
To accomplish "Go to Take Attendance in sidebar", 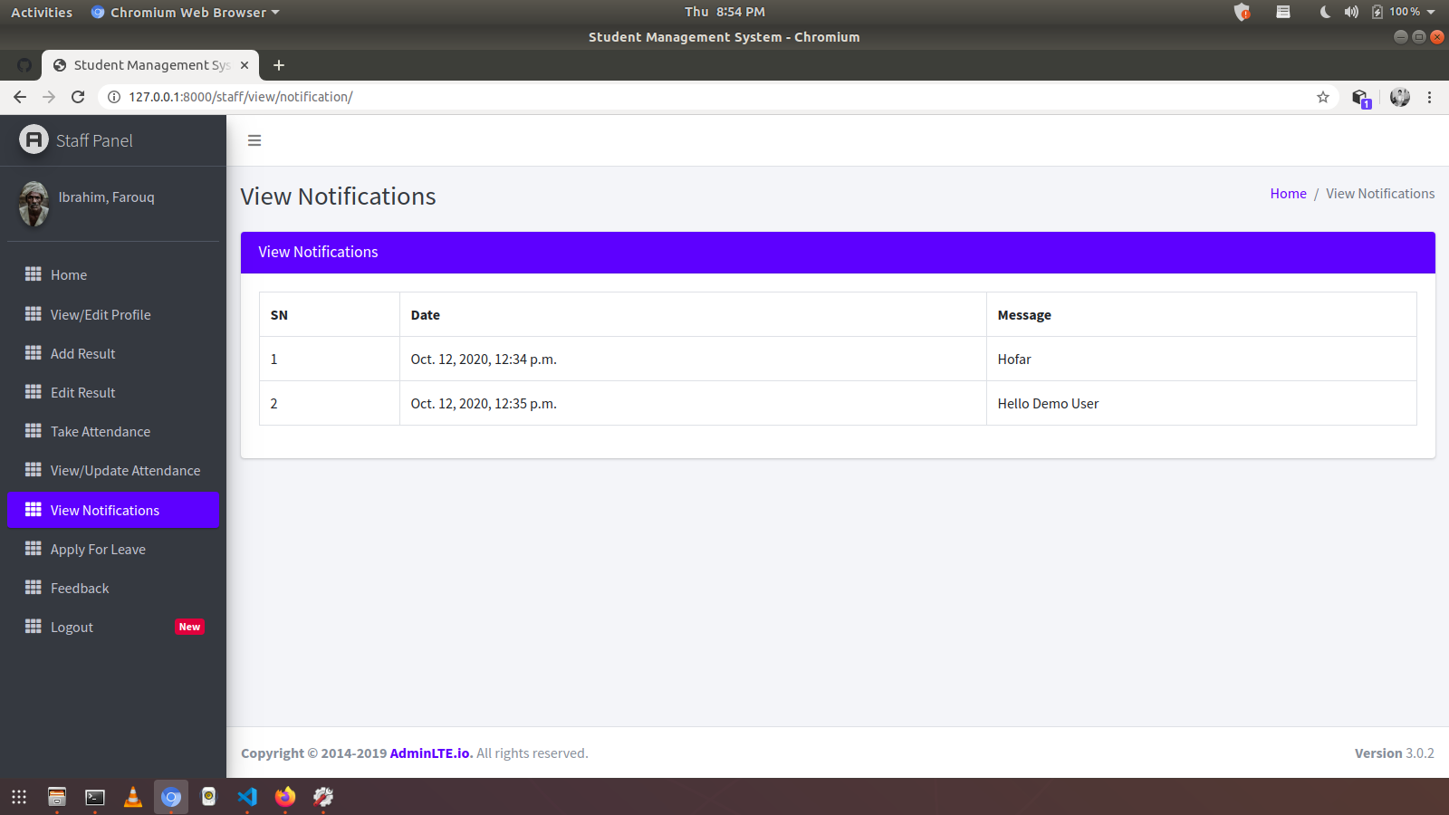I will click(x=113, y=431).
